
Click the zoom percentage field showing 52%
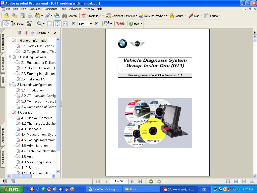(x=84, y=24)
